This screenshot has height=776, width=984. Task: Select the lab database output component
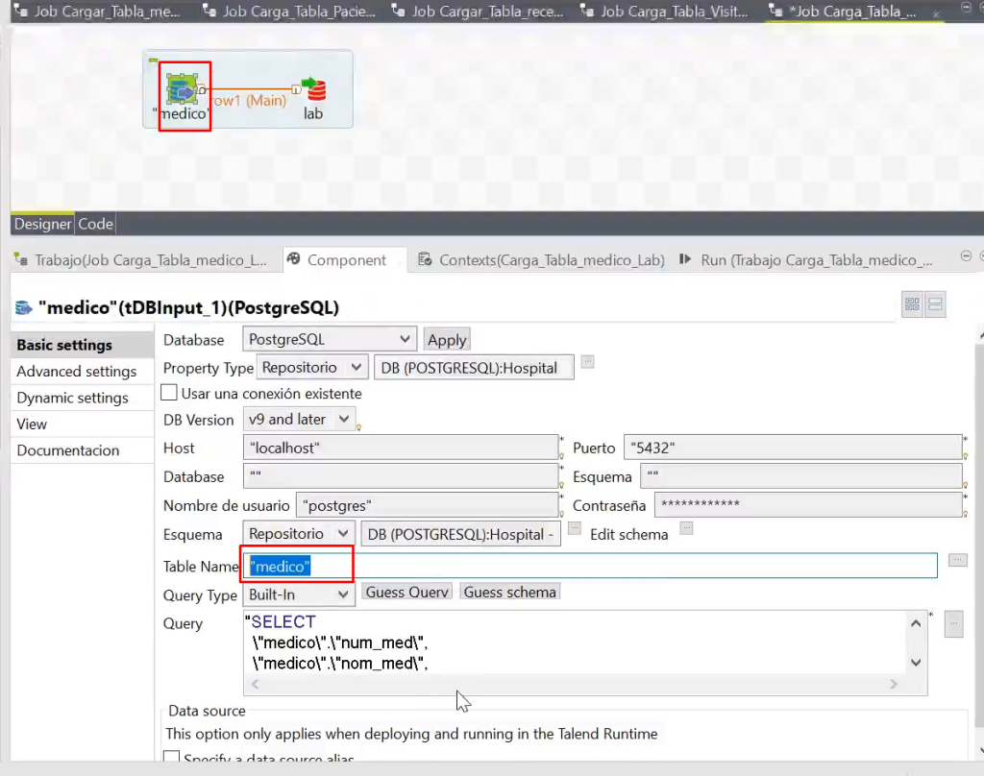313,90
